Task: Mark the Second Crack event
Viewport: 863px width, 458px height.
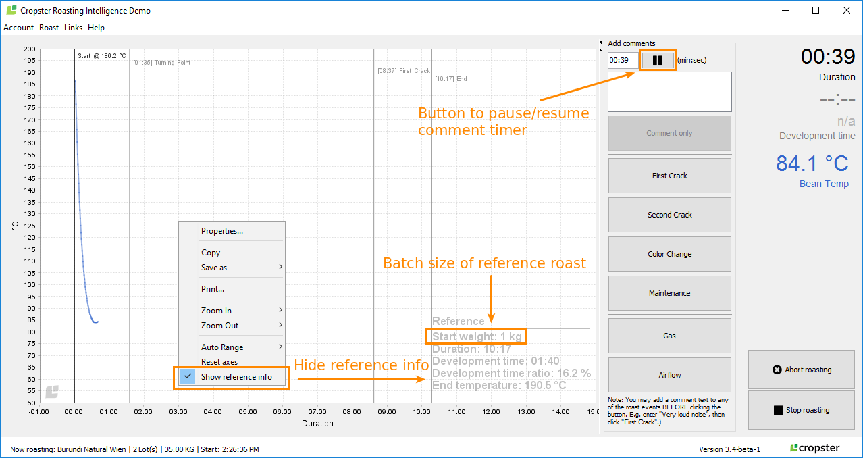Action: click(669, 215)
